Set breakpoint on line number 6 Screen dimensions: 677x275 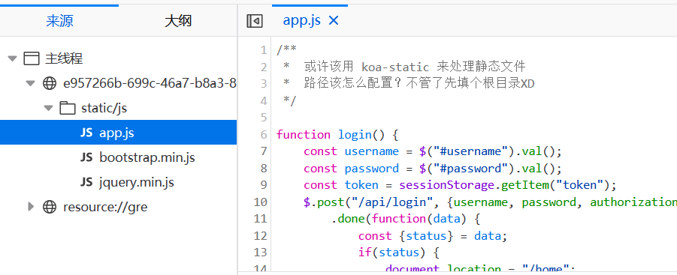[x=264, y=135]
